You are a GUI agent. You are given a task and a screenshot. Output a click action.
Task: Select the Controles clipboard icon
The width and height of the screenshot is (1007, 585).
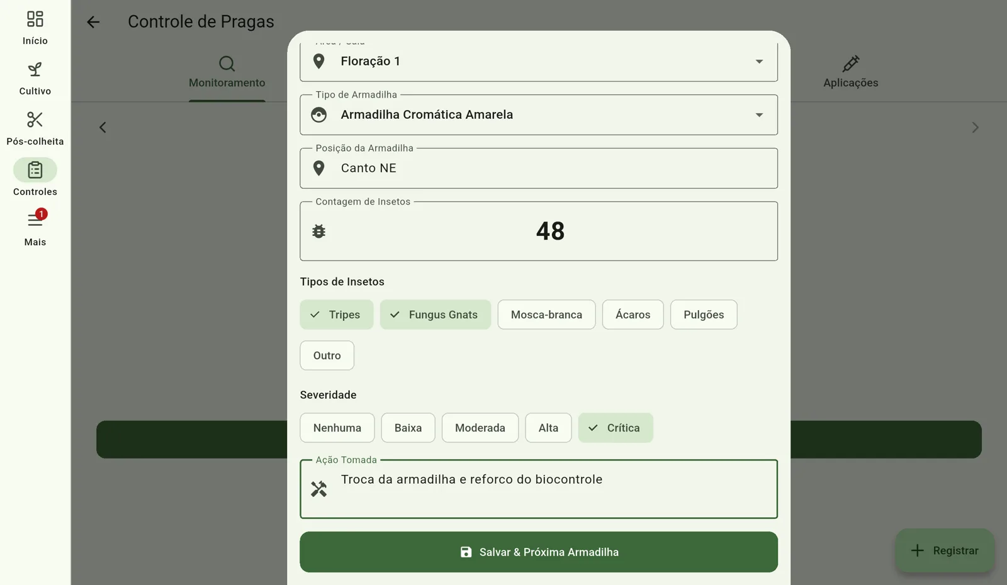[35, 170]
